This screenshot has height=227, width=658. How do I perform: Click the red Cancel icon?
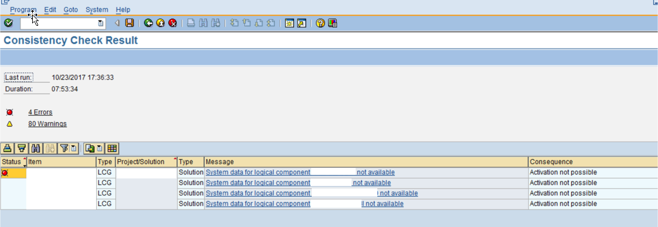(x=172, y=23)
